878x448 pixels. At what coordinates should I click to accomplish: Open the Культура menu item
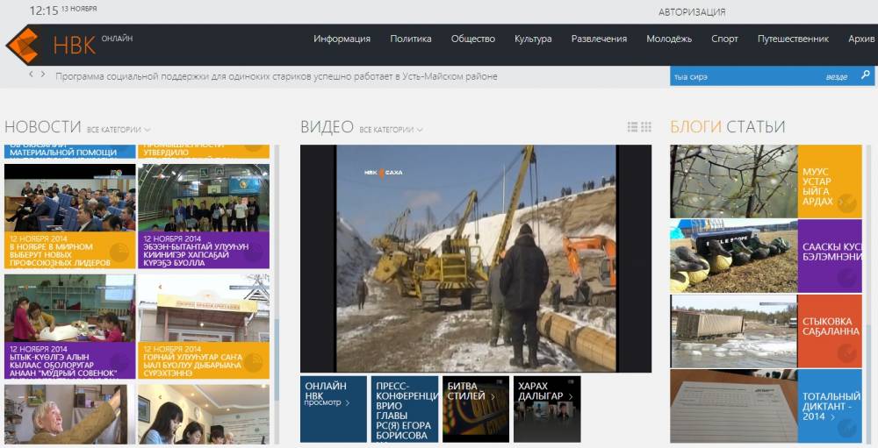click(x=533, y=39)
